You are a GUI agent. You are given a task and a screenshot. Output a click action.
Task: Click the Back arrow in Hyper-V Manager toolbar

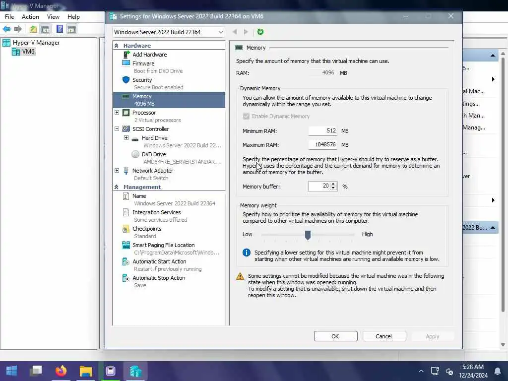tap(6, 29)
